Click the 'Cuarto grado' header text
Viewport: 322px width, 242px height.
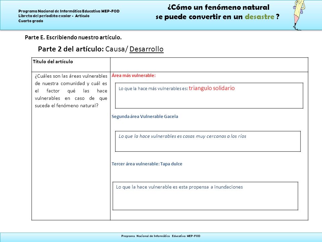tap(31, 21)
